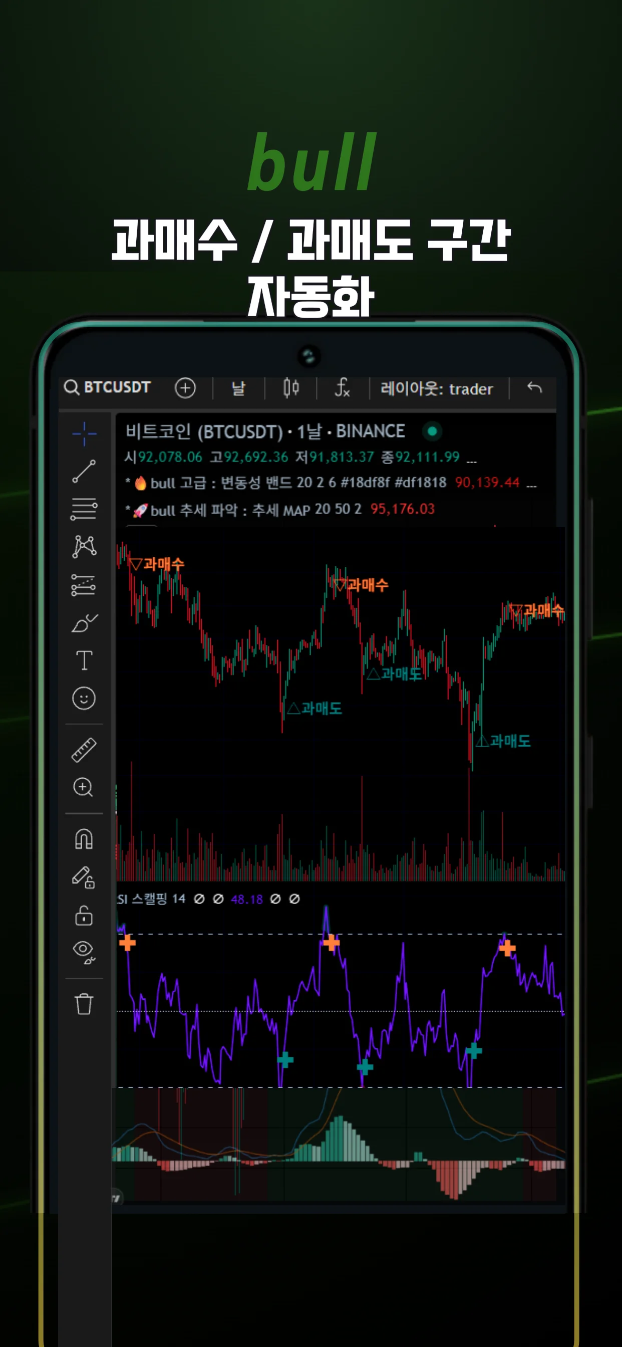This screenshot has width=622, height=1347.
Task: Tap the add symbol plus icon
Action: pyautogui.click(x=185, y=388)
